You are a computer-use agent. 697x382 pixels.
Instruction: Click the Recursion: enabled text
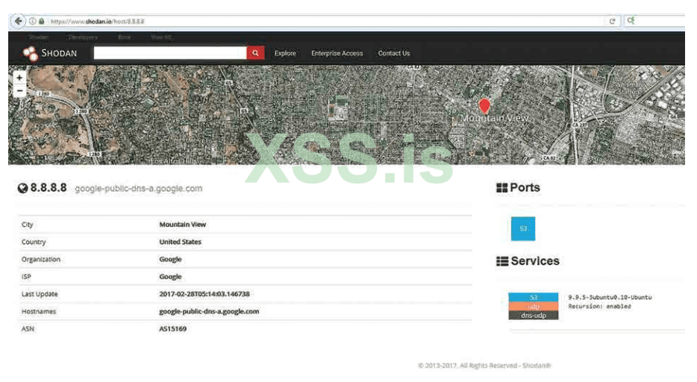[599, 306]
